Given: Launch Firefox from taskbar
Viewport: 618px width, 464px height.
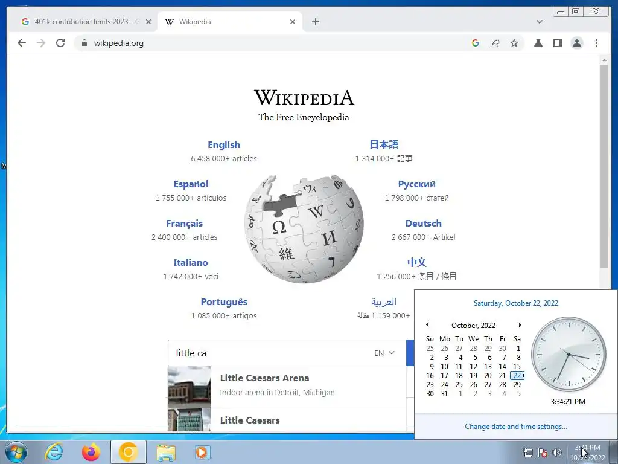Looking at the screenshot, I should [x=91, y=452].
